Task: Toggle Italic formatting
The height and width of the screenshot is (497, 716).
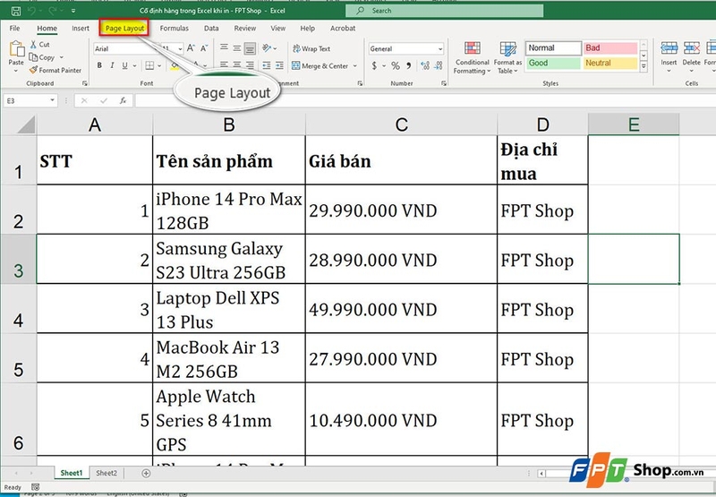Action: pos(113,65)
